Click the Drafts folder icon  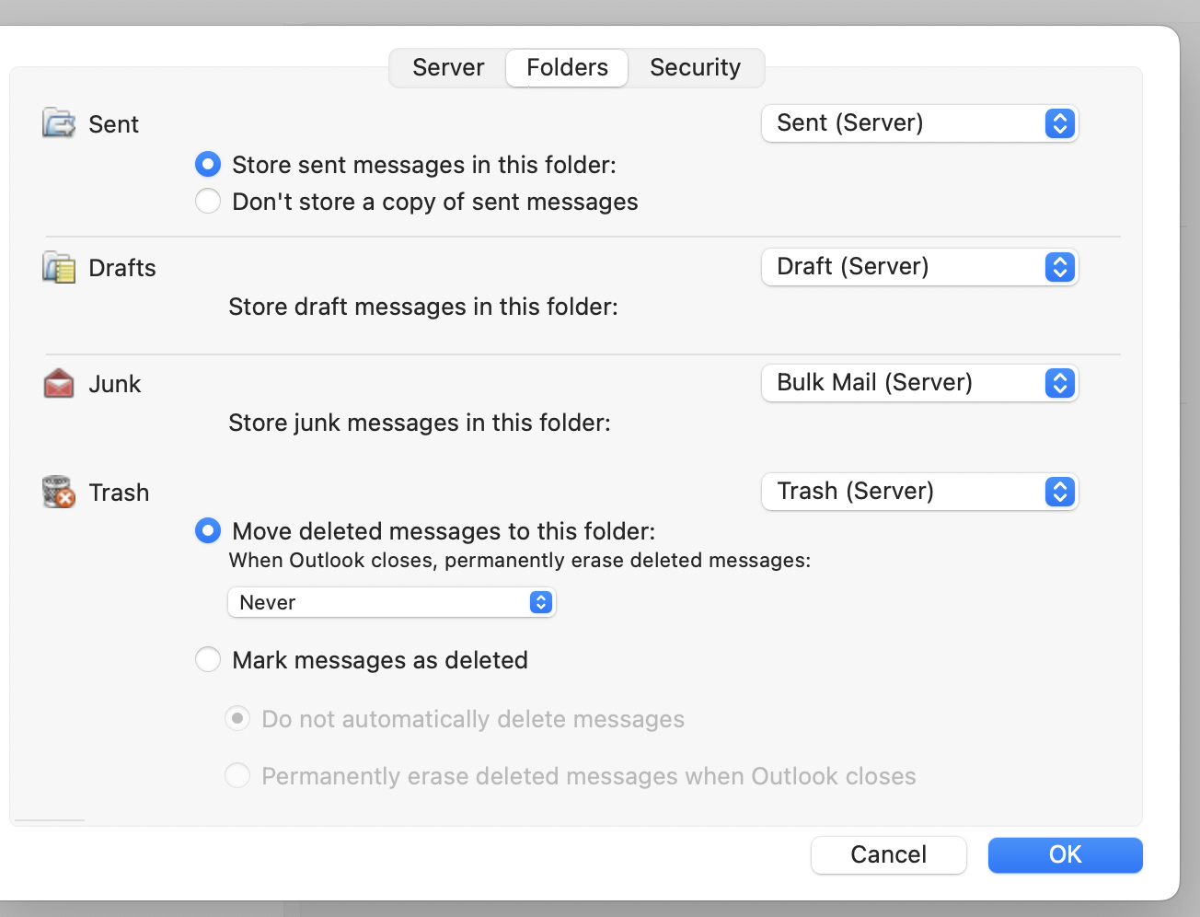(x=57, y=266)
